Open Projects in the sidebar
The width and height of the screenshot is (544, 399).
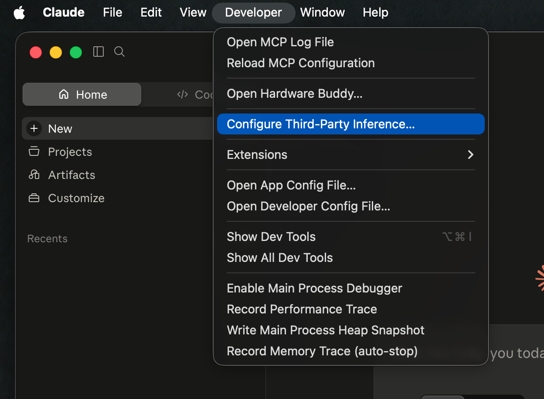tap(118, 151)
